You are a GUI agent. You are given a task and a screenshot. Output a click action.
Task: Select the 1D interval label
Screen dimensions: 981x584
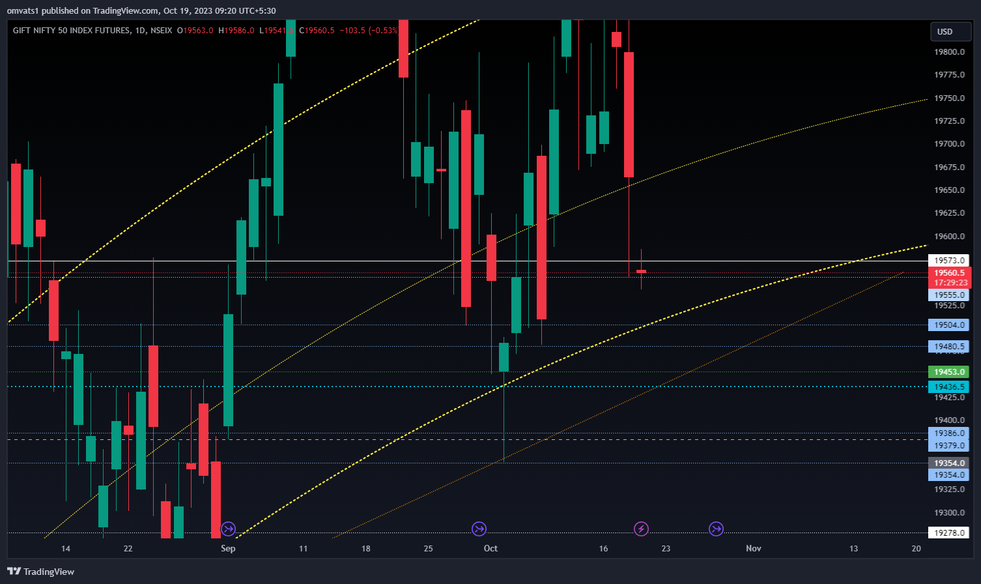[140, 31]
